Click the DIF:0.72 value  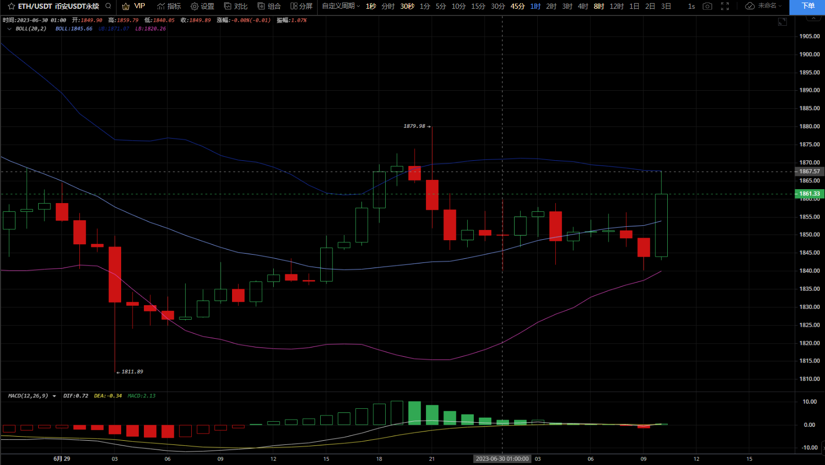pos(76,396)
